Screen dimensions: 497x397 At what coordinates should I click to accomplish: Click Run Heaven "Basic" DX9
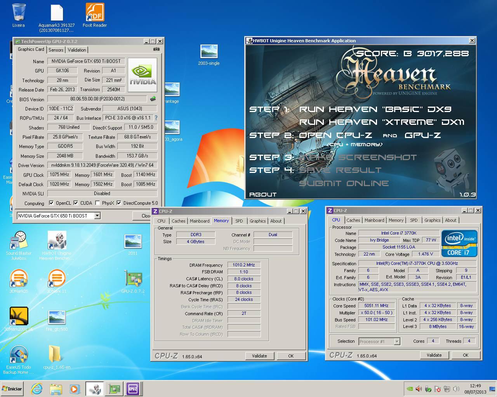pyautogui.click(x=375, y=109)
